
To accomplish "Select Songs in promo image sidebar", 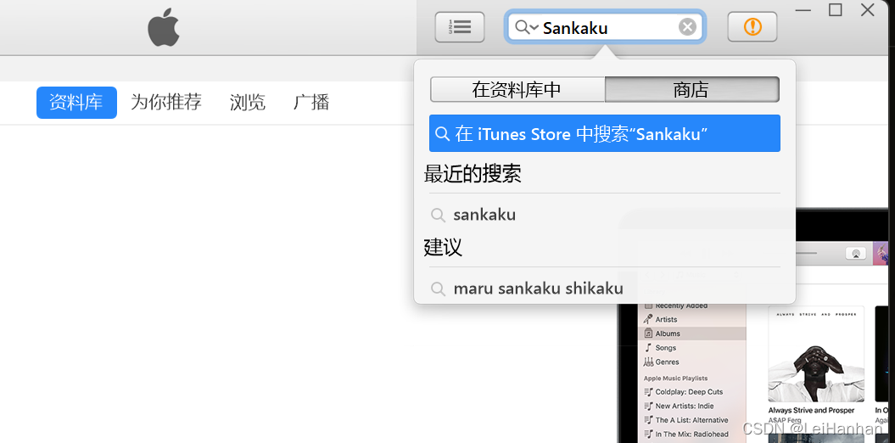I will (660, 348).
